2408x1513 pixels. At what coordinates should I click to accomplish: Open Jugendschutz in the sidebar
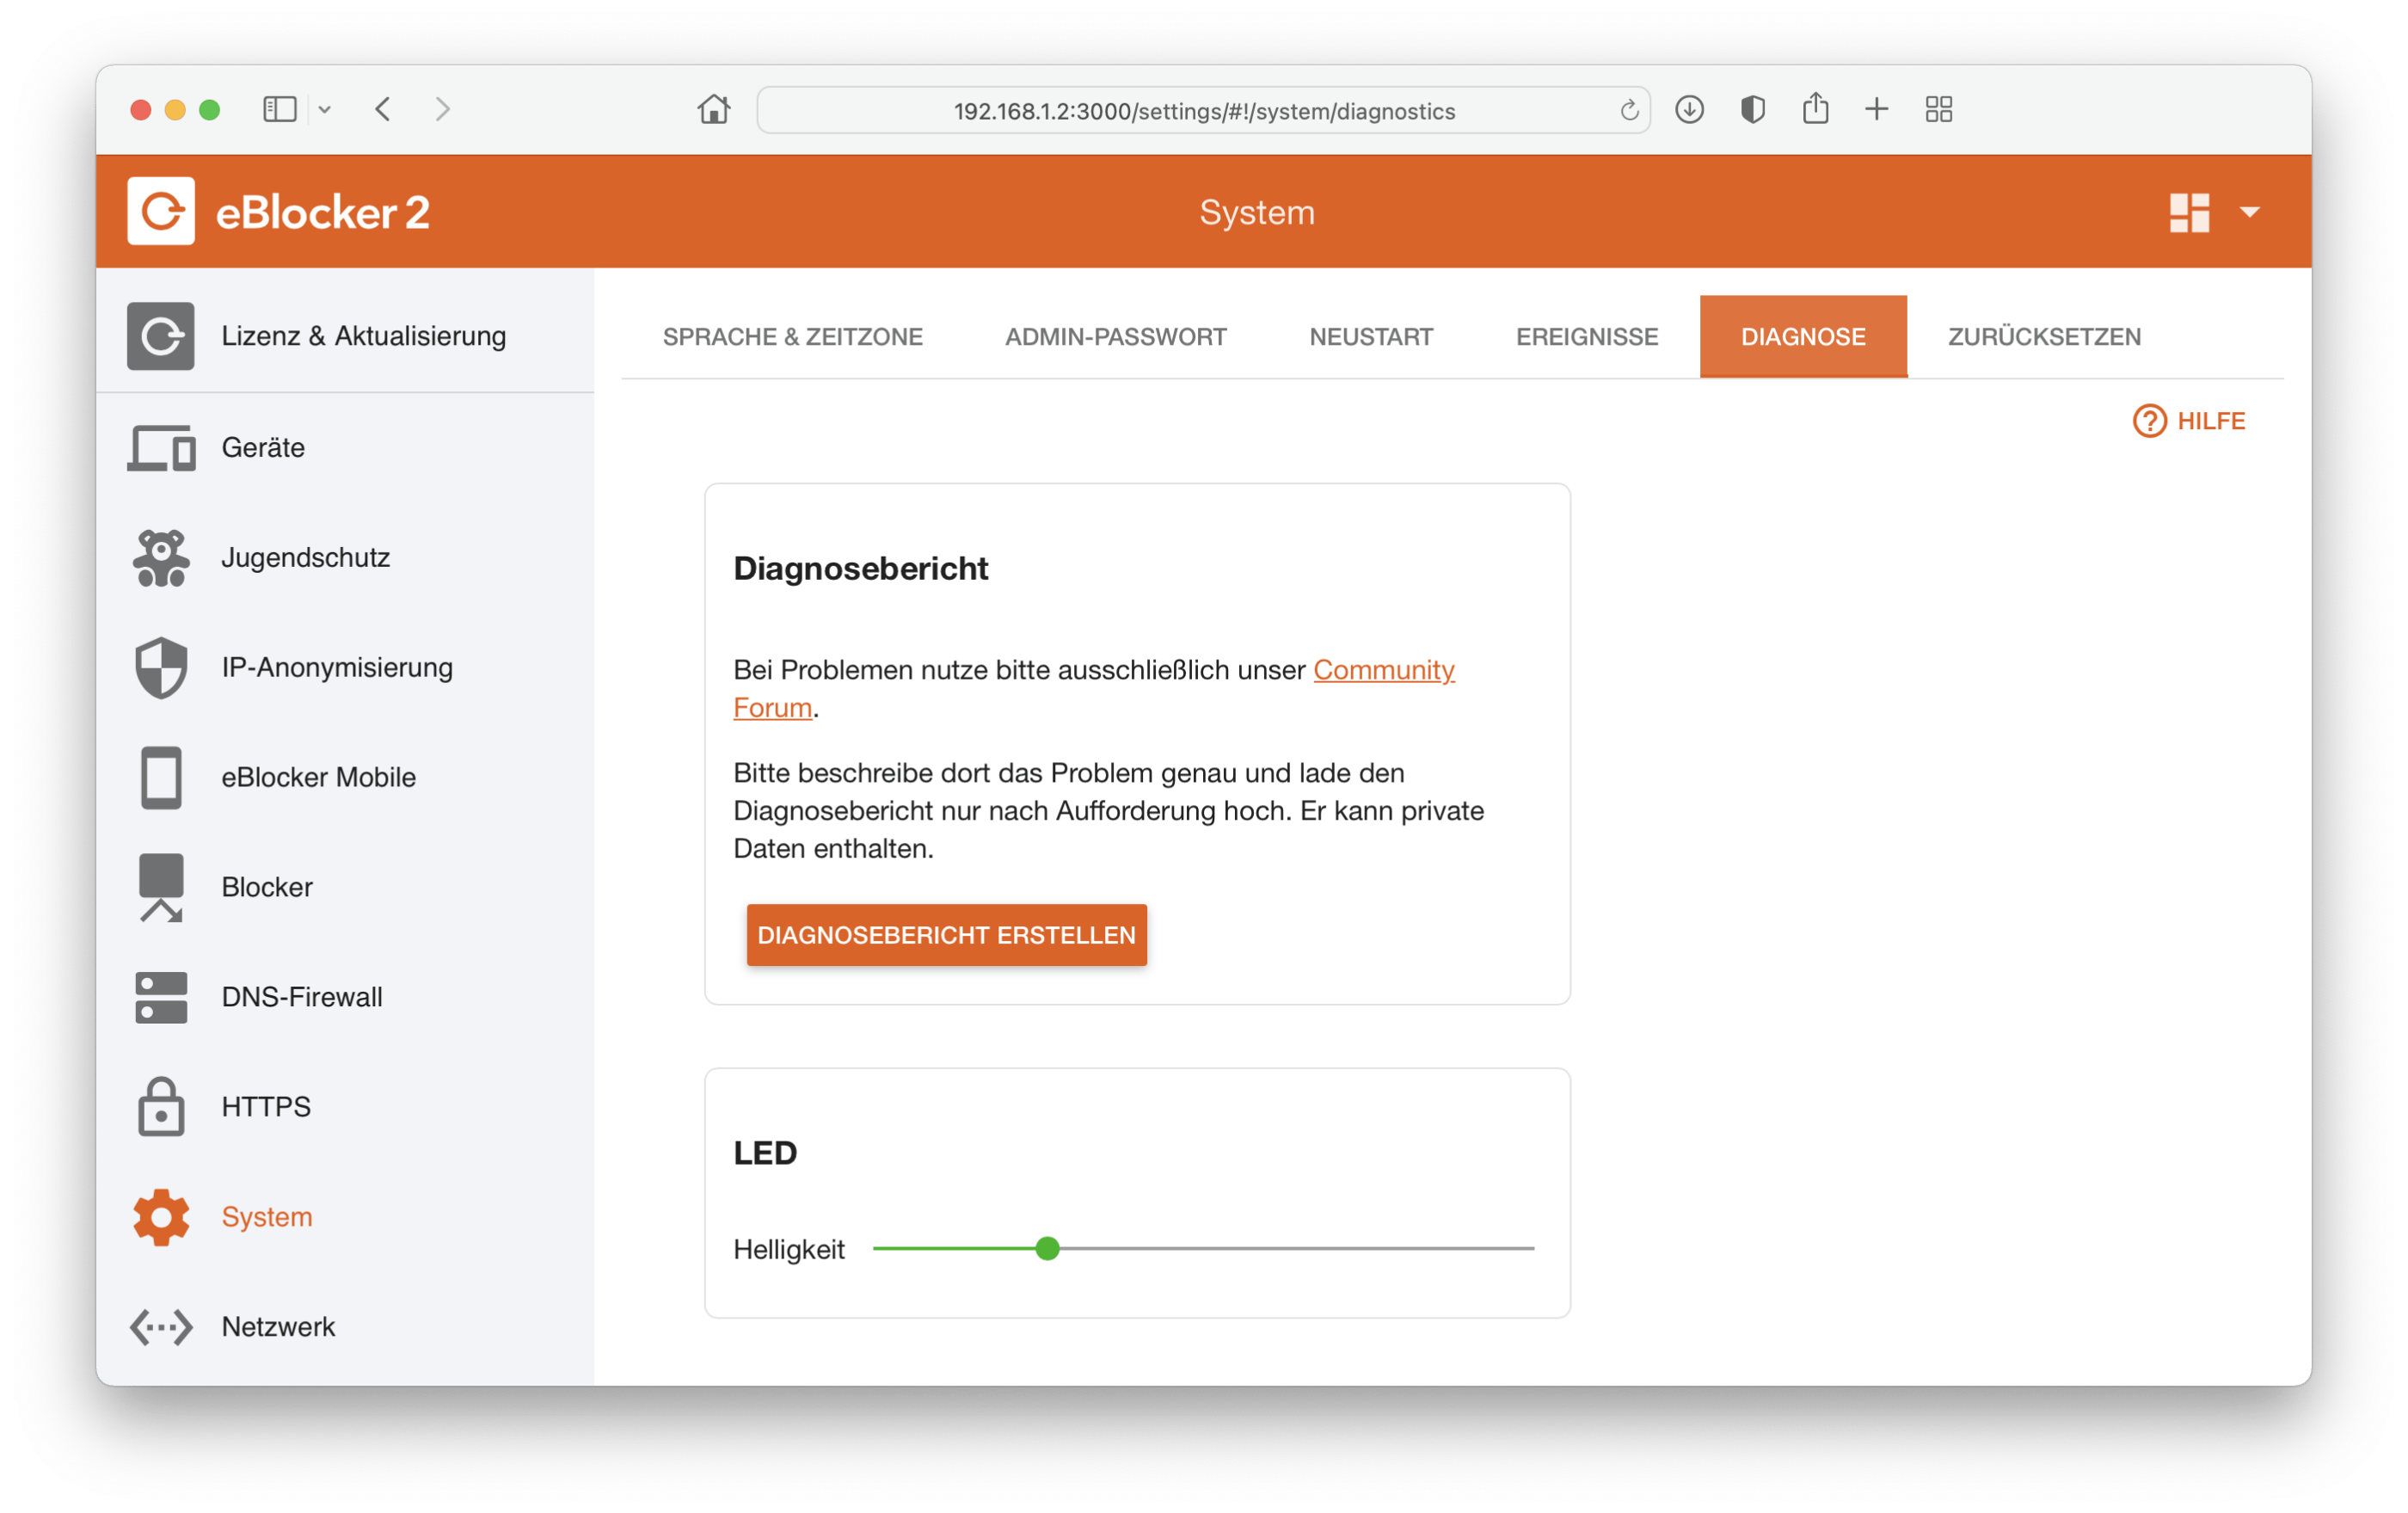tap(345, 557)
